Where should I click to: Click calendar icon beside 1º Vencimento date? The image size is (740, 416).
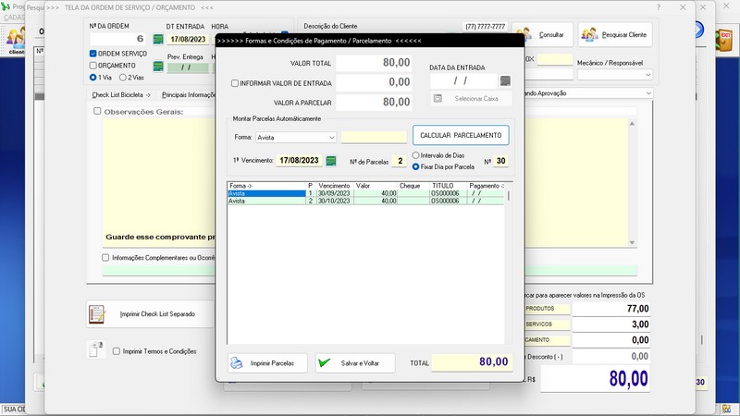pos(331,161)
